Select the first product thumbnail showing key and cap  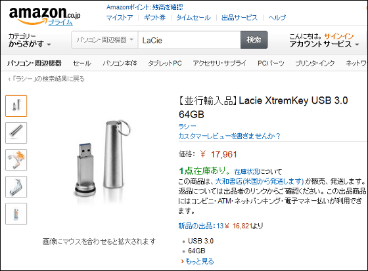click(x=16, y=106)
